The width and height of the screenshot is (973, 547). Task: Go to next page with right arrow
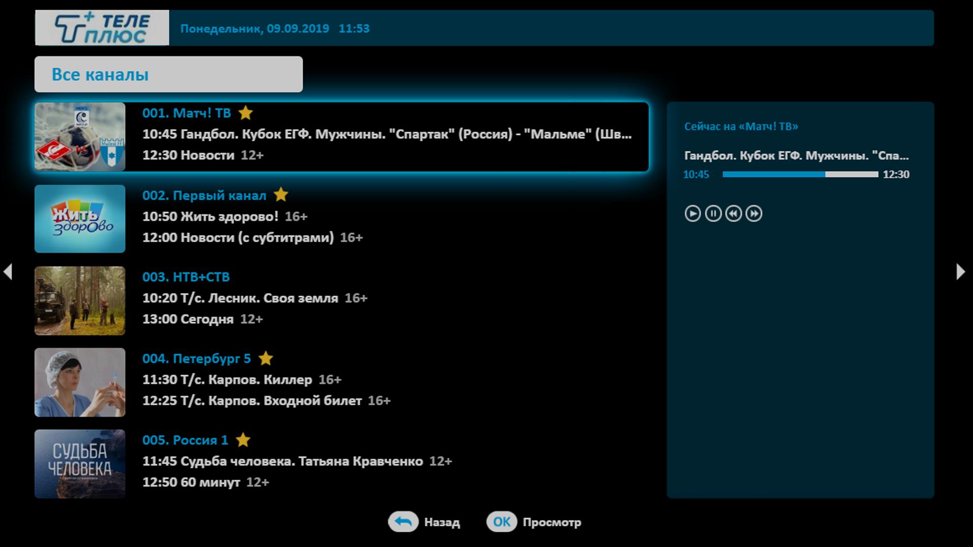pos(961,271)
